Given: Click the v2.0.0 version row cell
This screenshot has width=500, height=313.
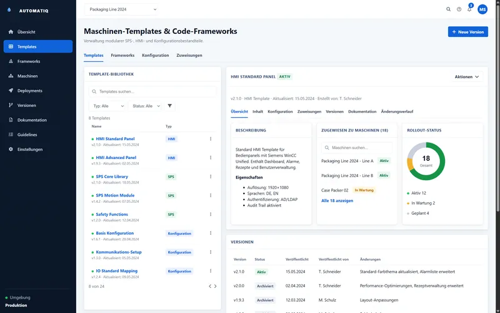Looking at the screenshot, I should click(x=239, y=286).
